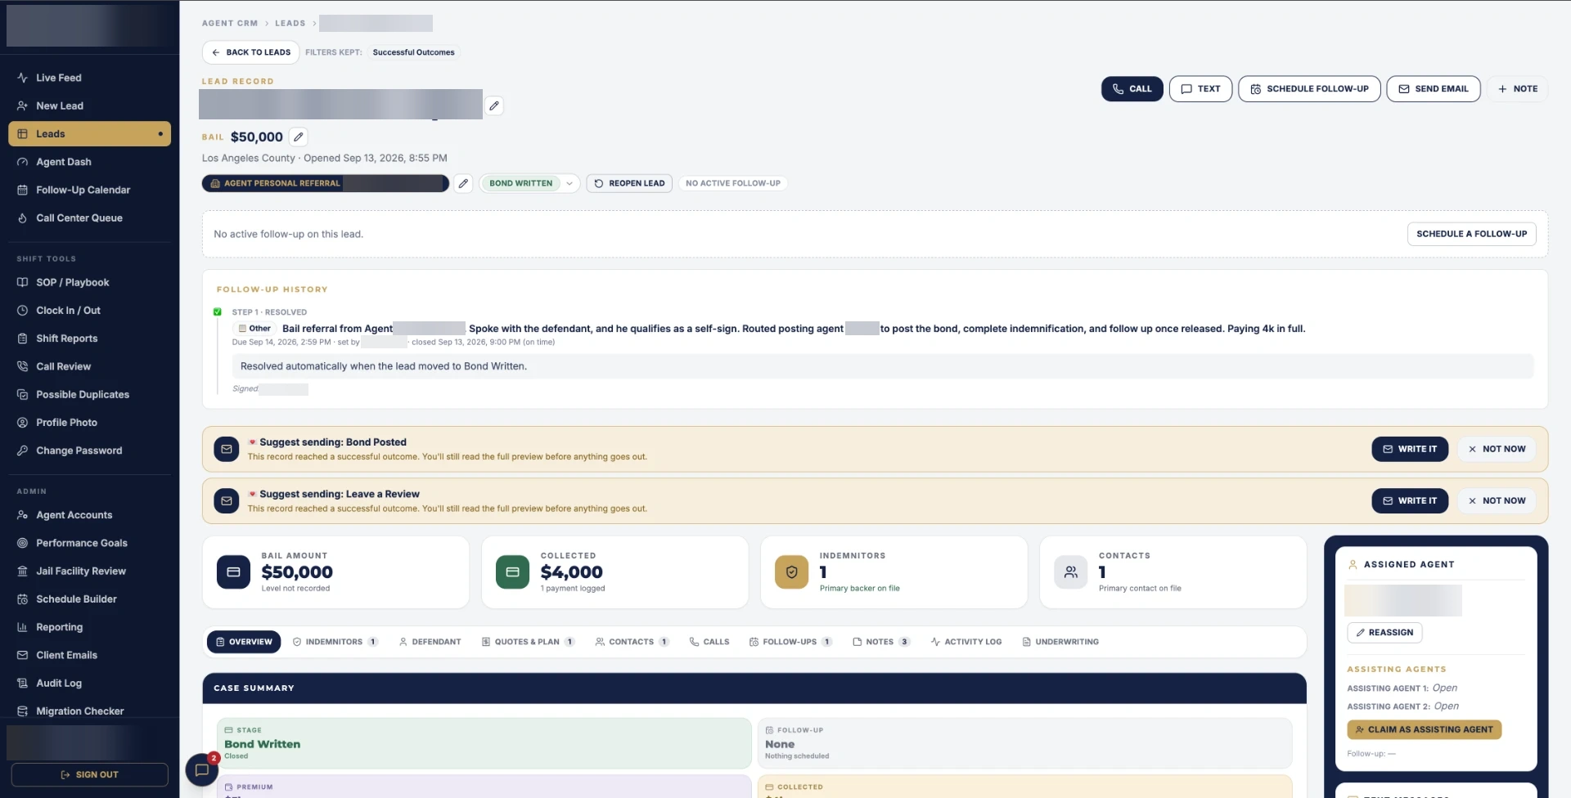Click Leads breadcrumb link
Image resolution: width=1571 pixels, height=798 pixels.
tap(290, 23)
